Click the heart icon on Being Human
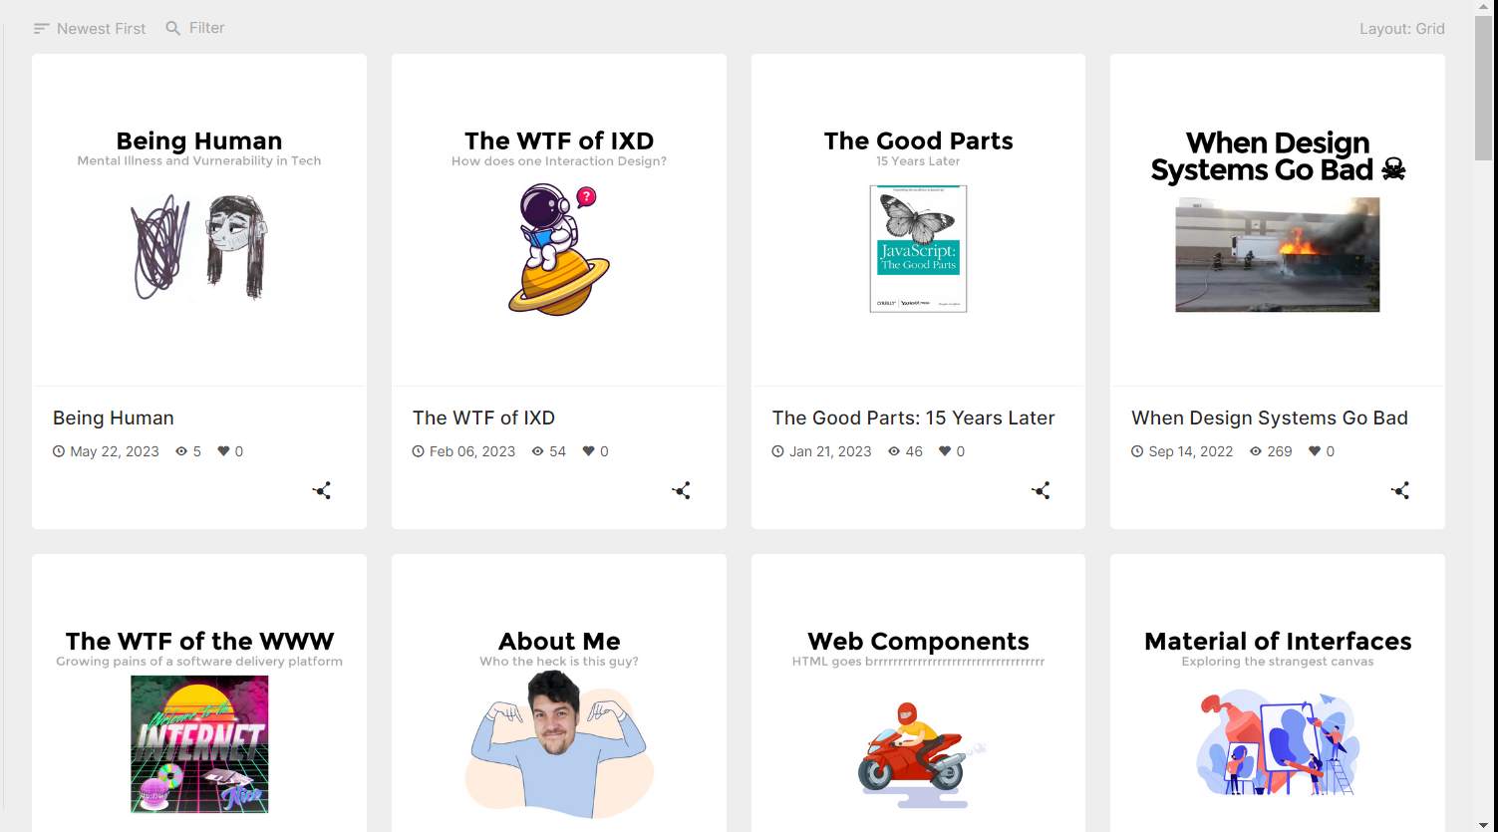Image resolution: width=1498 pixels, height=832 pixels. coord(223,451)
